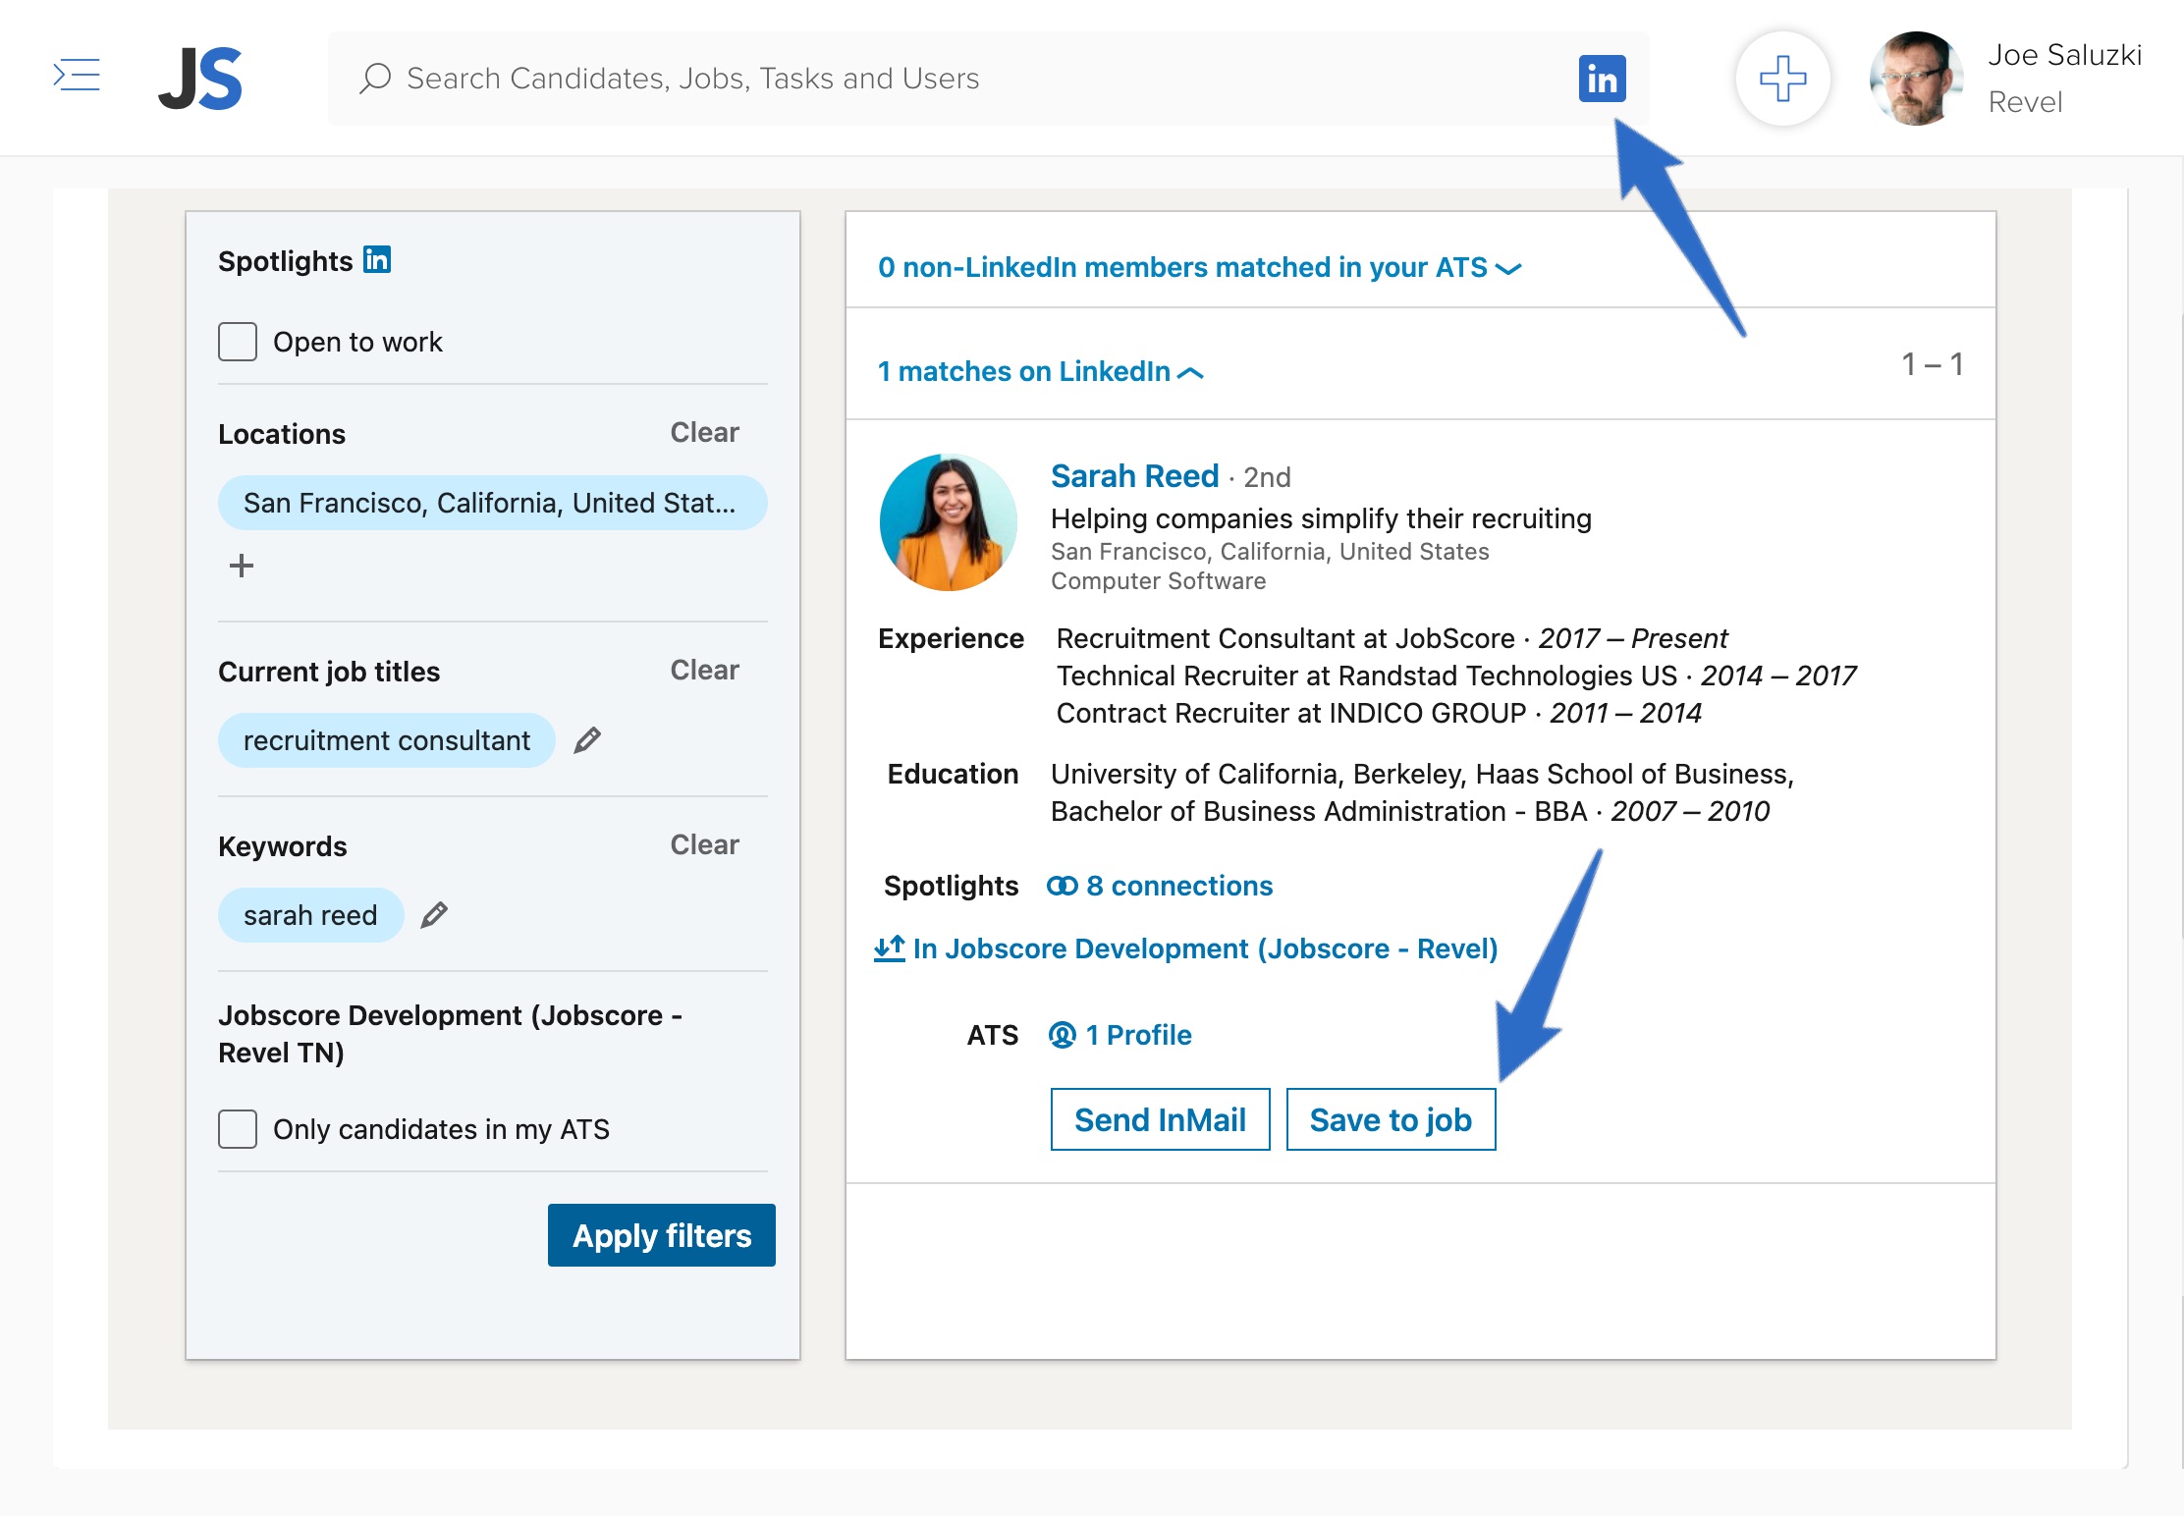Click the connections icon near 8 connections
Viewport: 2184px width, 1516px height.
pyautogui.click(x=1063, y=886)
